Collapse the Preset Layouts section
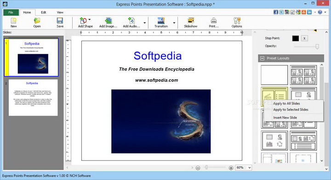This screenshot has width=331, height=180. [x=262, y=58]
